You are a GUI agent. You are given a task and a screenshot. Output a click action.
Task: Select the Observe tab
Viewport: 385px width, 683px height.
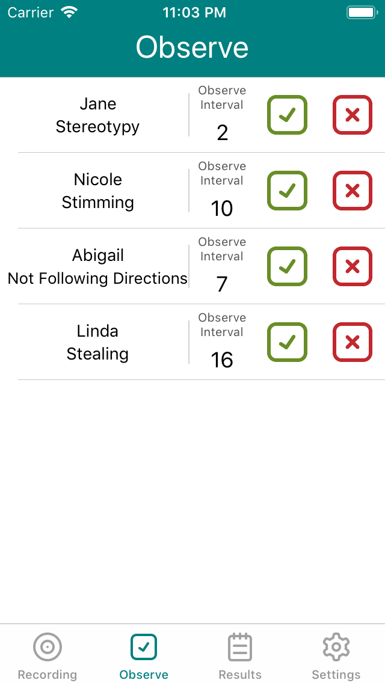144,657
